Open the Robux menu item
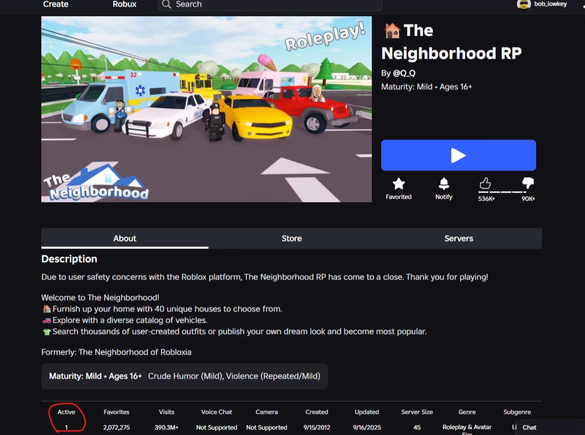Image resolution: width=585 pixels, height=435 pixels. [124, 5]
